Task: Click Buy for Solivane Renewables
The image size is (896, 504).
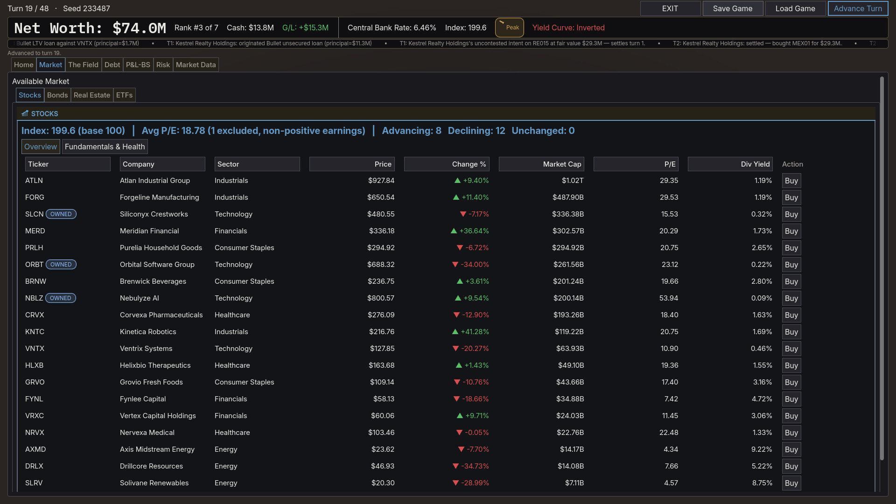Action: tap(791, 483)
